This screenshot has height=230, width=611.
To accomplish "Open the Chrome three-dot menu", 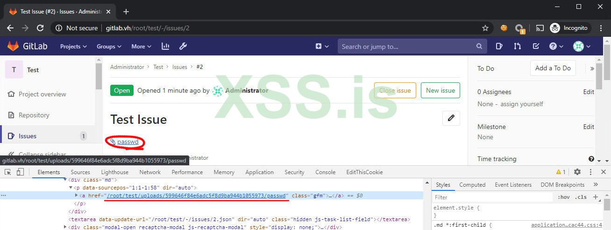I will tap(601, 28).
